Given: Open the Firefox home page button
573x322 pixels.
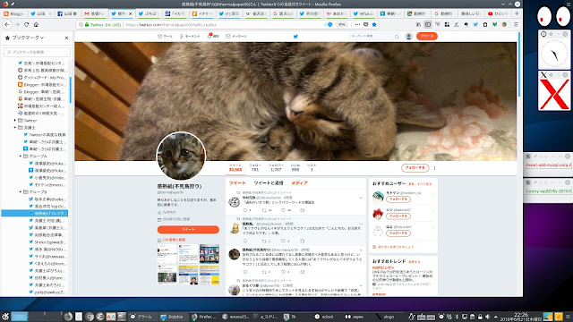Looking at the screenshot, I should click(x=36, y=24).
